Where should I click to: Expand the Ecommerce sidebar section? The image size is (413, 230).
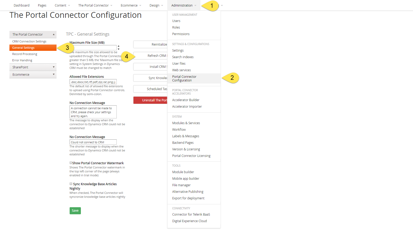33,75
